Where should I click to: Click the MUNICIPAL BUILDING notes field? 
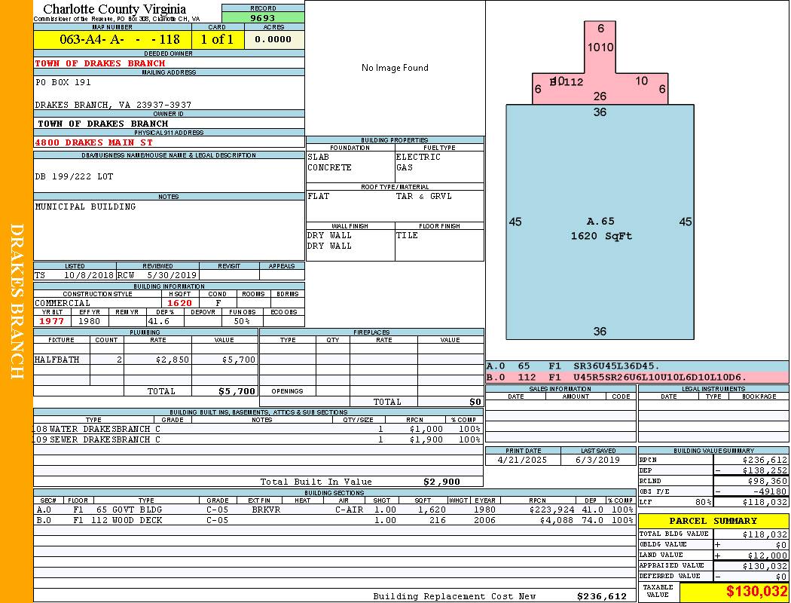point(85,207)
